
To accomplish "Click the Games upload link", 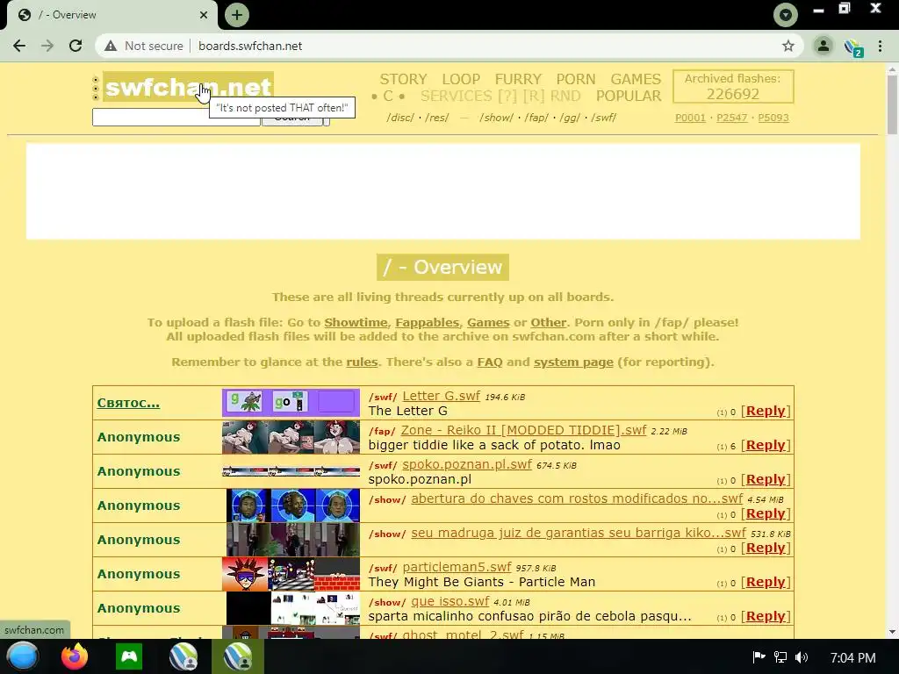I will [488, 323].
